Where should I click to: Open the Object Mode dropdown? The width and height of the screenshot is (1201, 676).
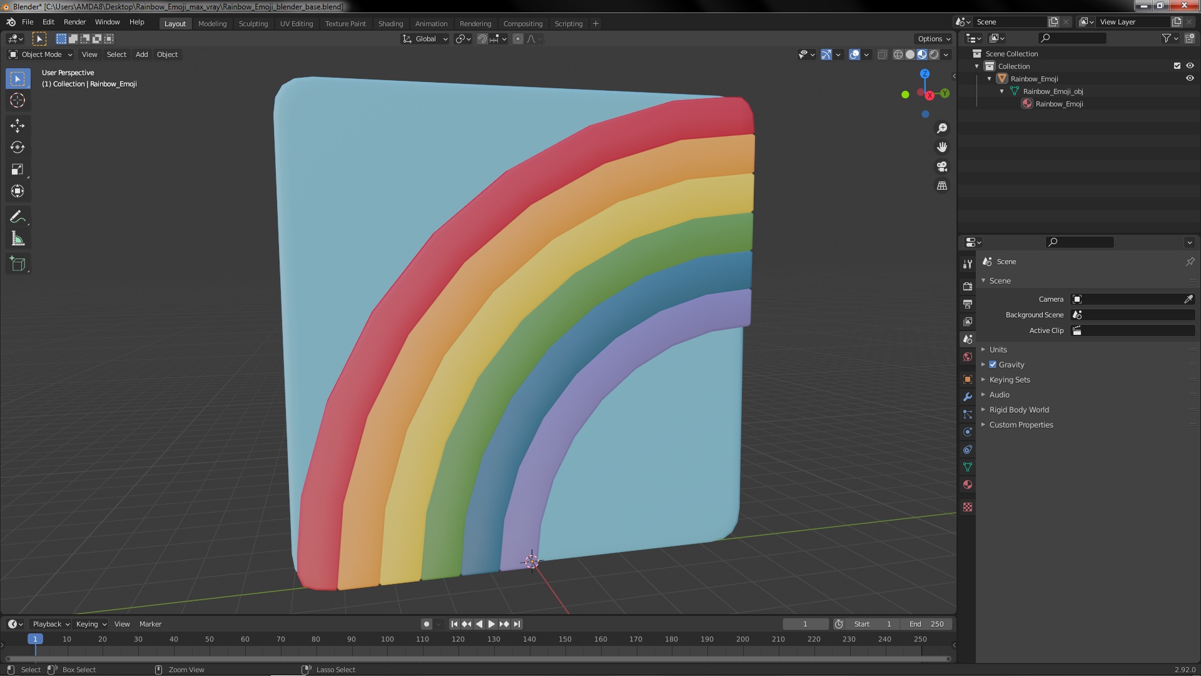click(41, 54)
